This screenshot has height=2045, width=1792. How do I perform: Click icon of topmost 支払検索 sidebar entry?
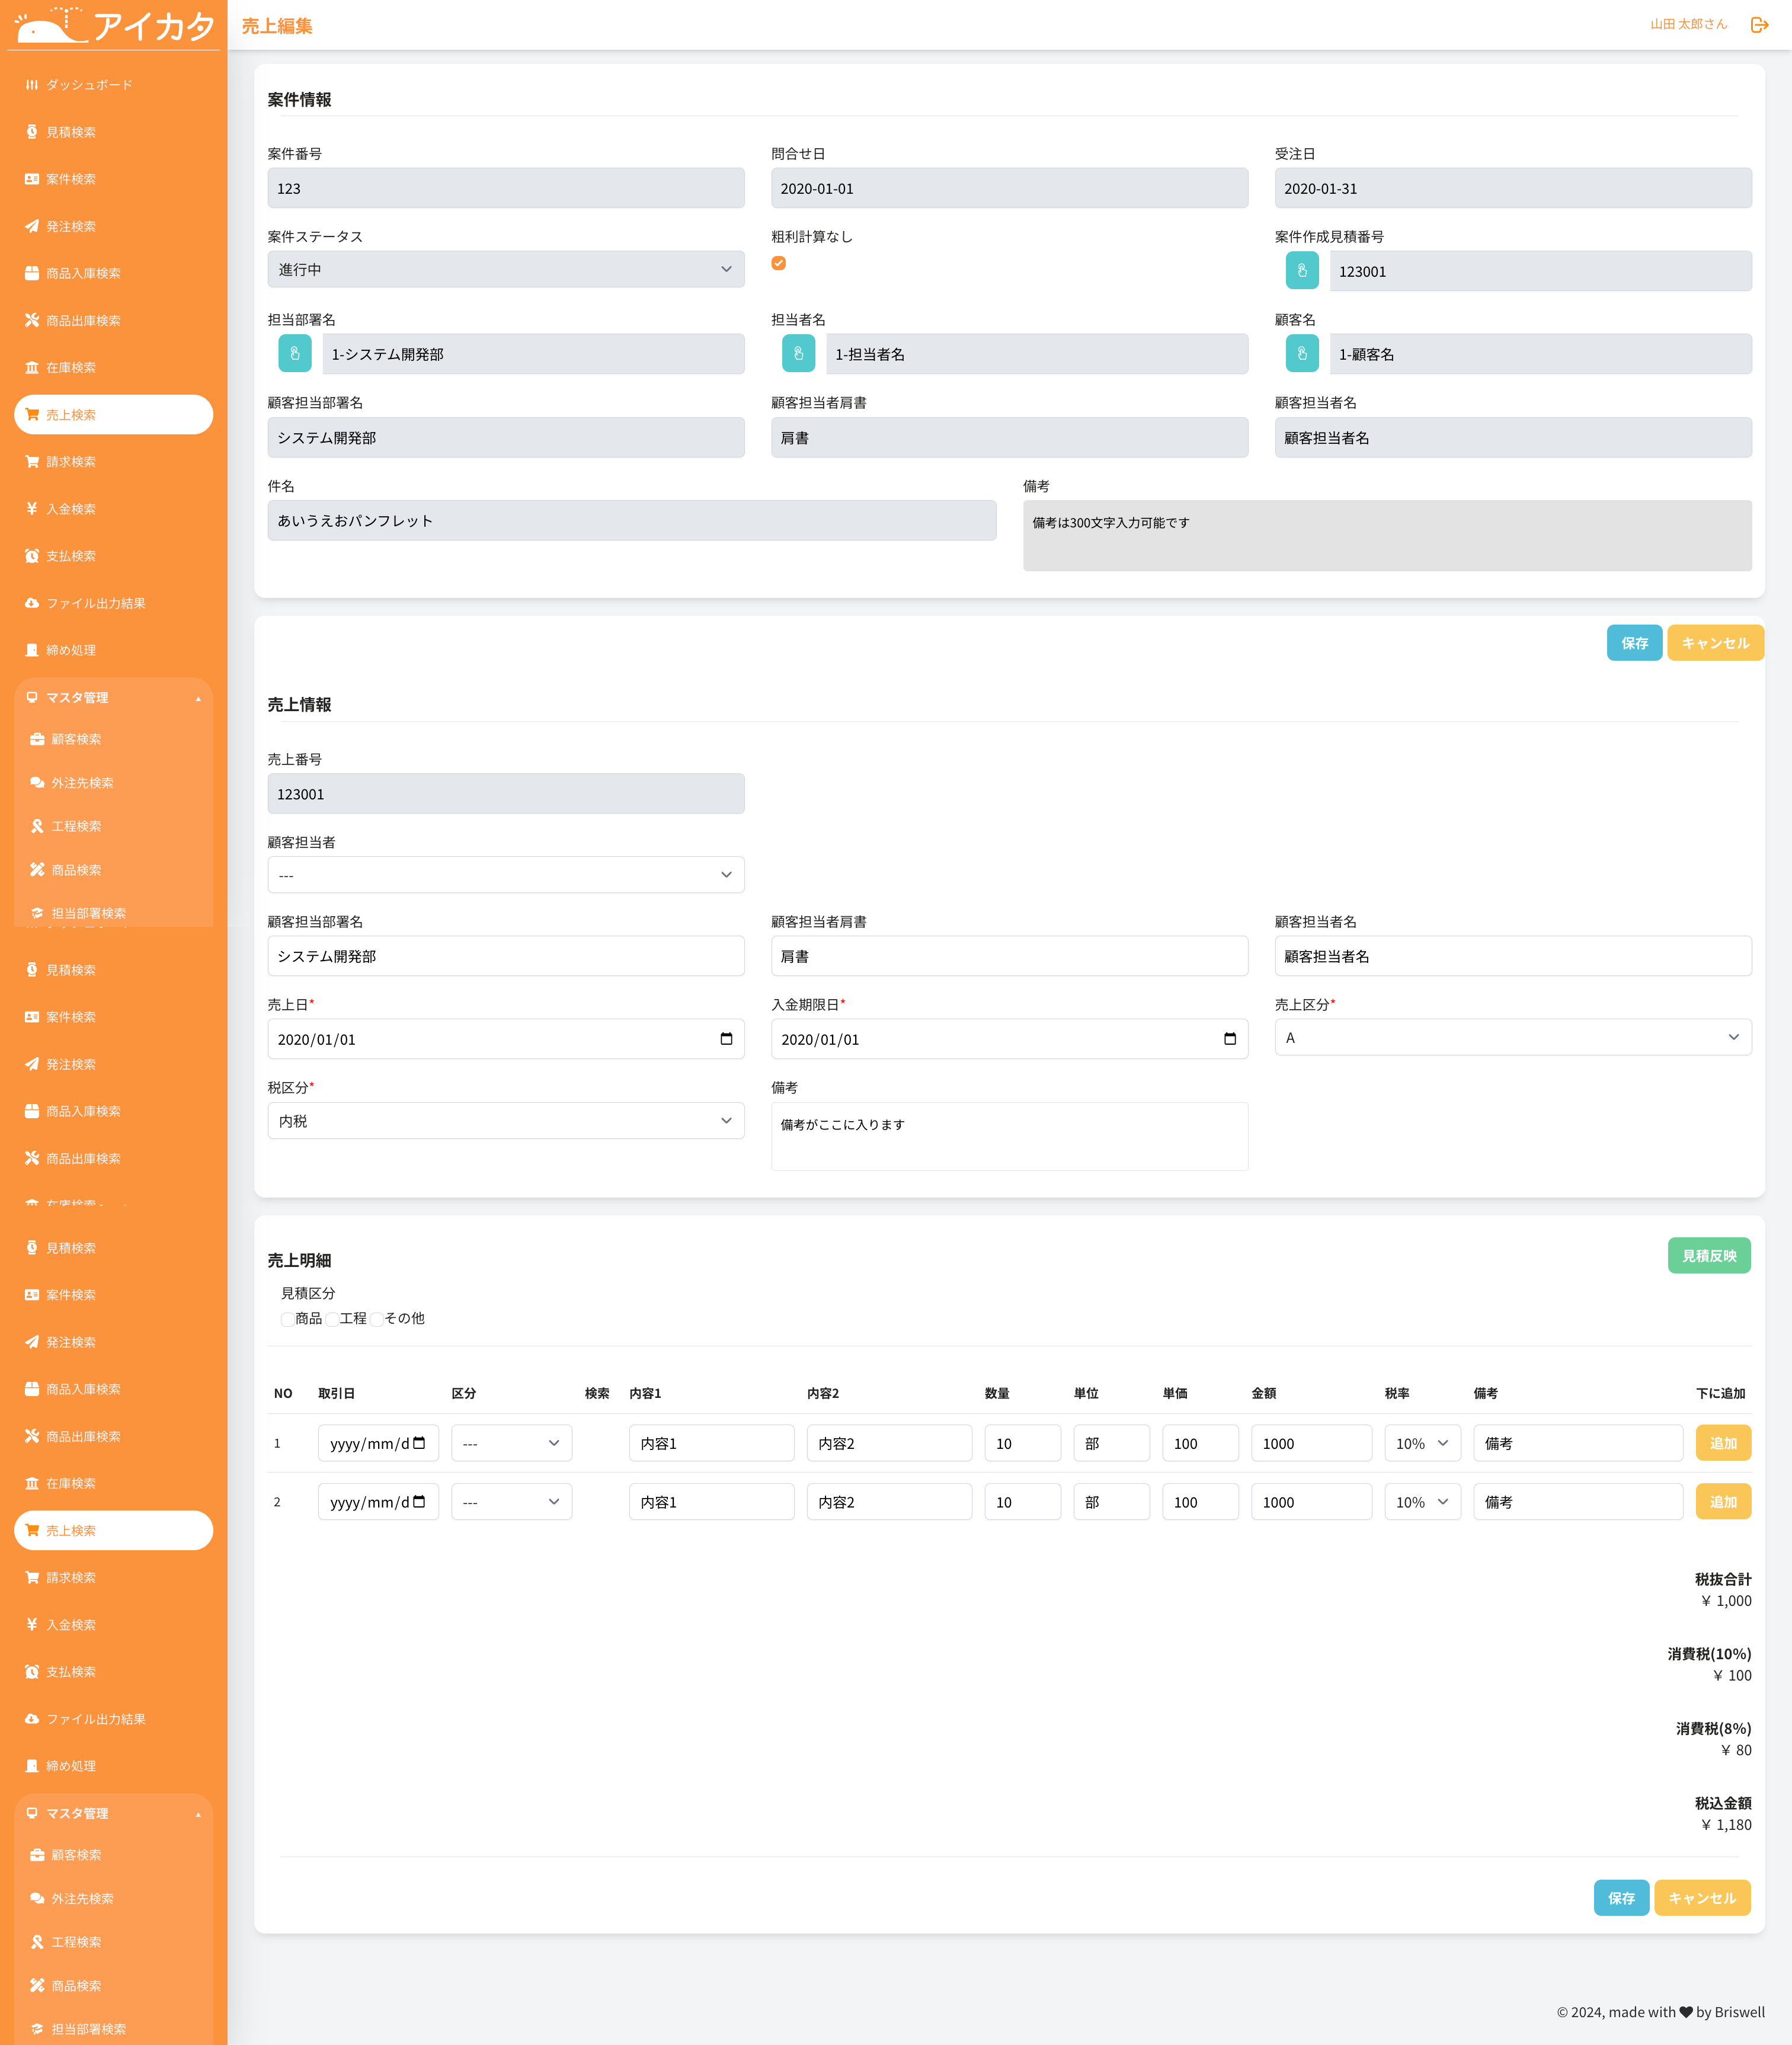pyautogui.click(x=32, y=556)
